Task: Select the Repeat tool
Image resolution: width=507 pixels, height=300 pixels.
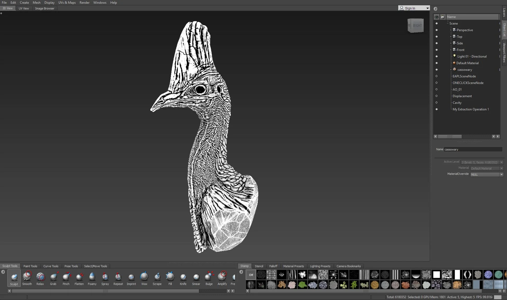Action: [118, 278]
